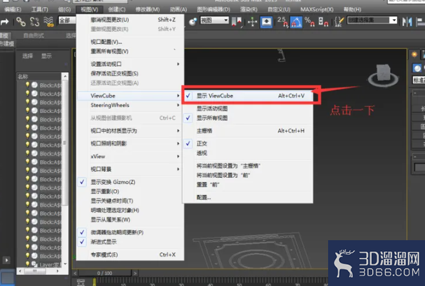Viewport: 425px width, 286px height.
Task: Expand the xView submenu
Action: 130,156
